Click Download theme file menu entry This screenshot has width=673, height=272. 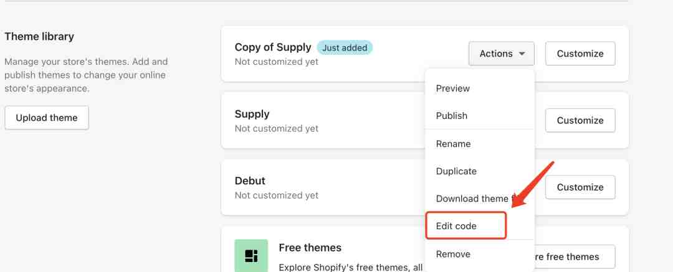[472, 199]
